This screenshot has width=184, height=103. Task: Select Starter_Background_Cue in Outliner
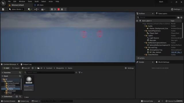[159, 29]
